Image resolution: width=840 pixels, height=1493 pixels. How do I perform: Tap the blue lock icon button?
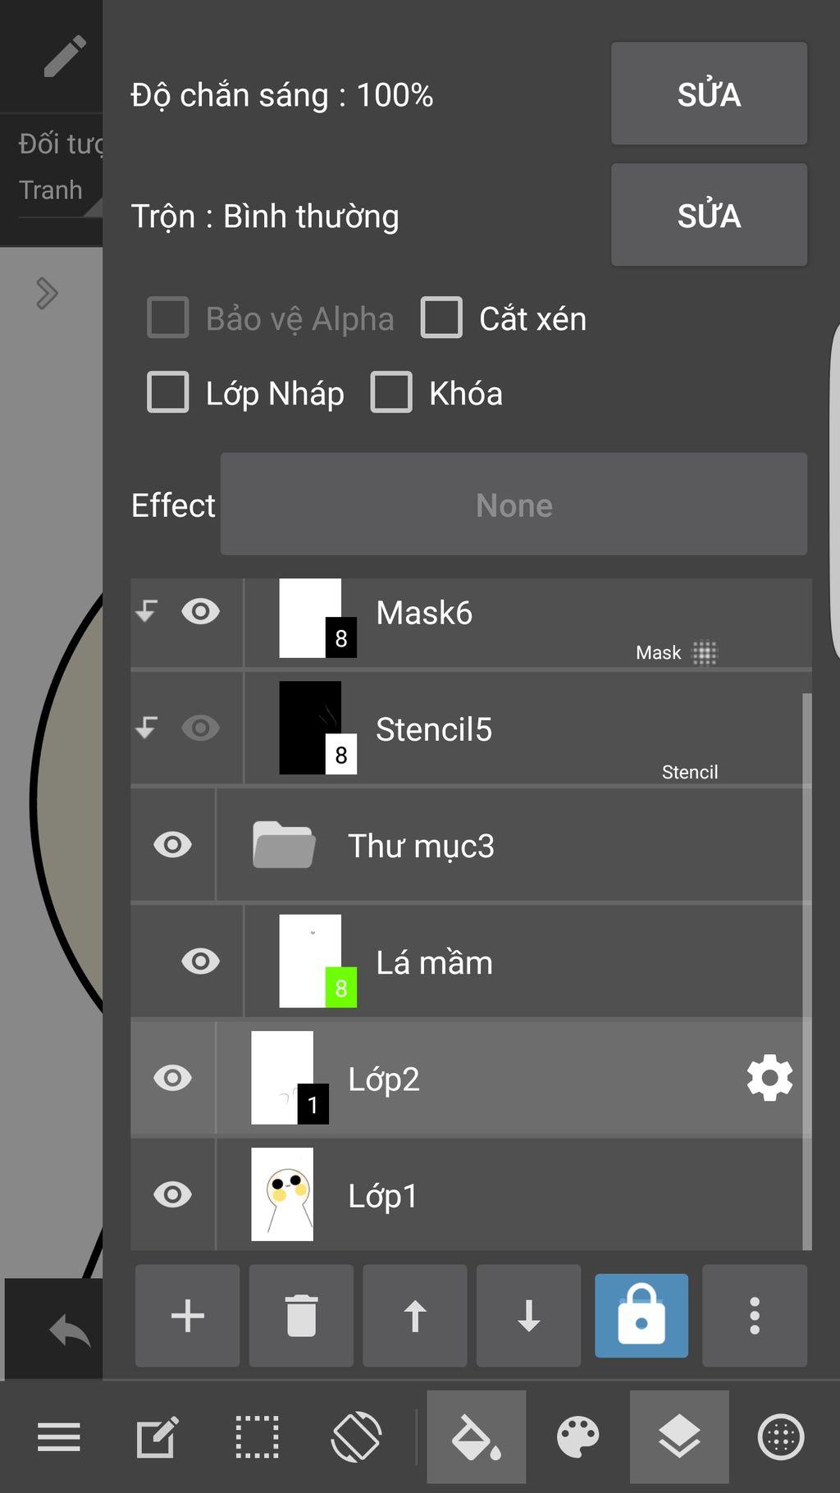(x=641, y=1316)
